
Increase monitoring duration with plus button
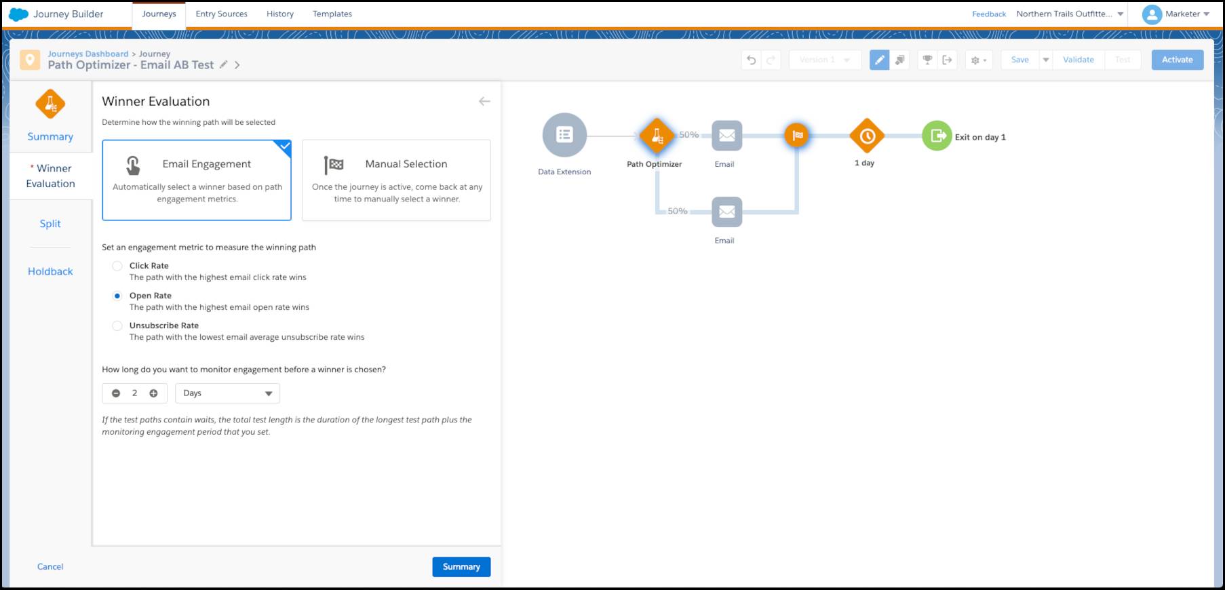153,393
